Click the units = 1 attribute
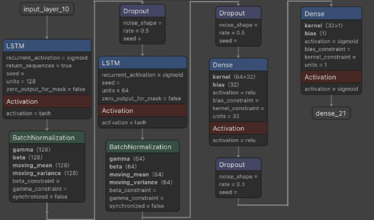This screenshot has height=220, width=374. (315, 65)
